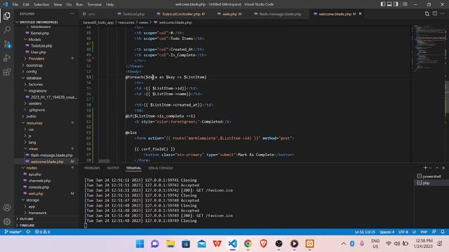Collapse the routes folder

32,168
